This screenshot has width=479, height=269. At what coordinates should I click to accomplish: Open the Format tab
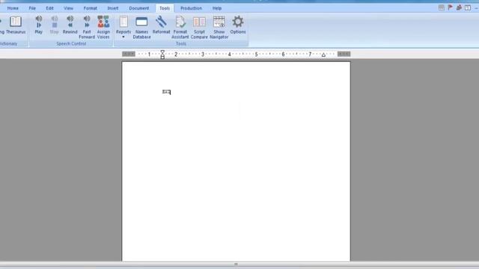(91, 8)
